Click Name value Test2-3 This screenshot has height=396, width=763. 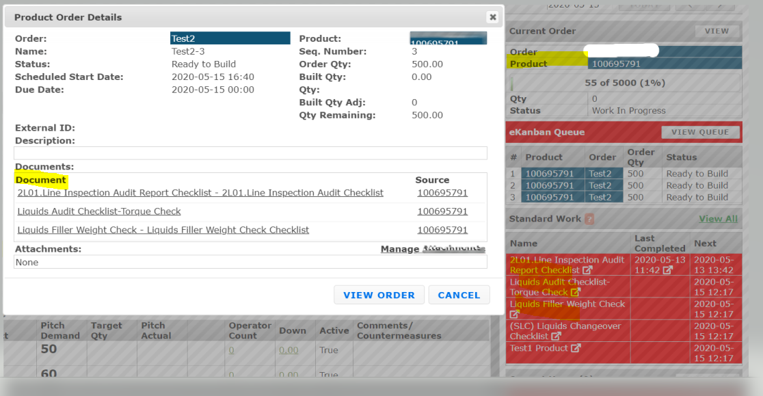point(188,51)
